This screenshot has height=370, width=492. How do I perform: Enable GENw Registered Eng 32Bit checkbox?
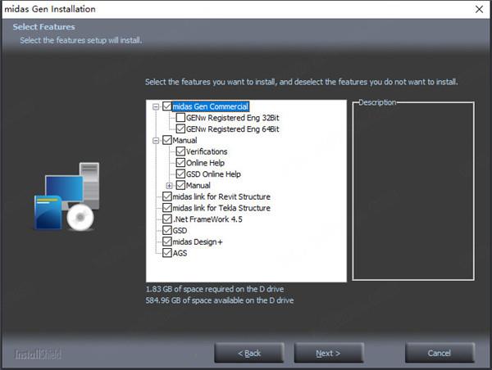pyautogui.click(x=180, y=118)
